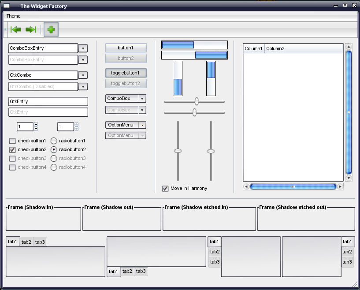Click the disabled checkbutton3 box
This screenshot has height=290, width=360.
point(12,158)
